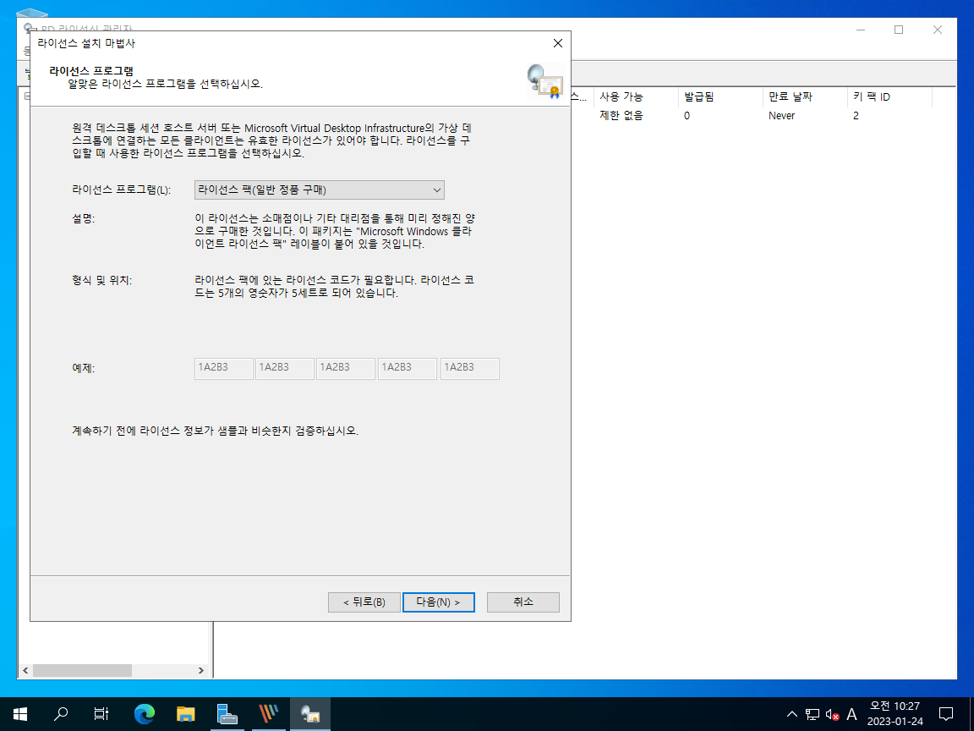
Task: Open the striped W app on taskbar
Action: pos(269,713)
